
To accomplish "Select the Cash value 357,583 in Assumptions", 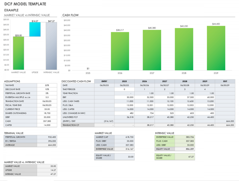I will [47, 121].
